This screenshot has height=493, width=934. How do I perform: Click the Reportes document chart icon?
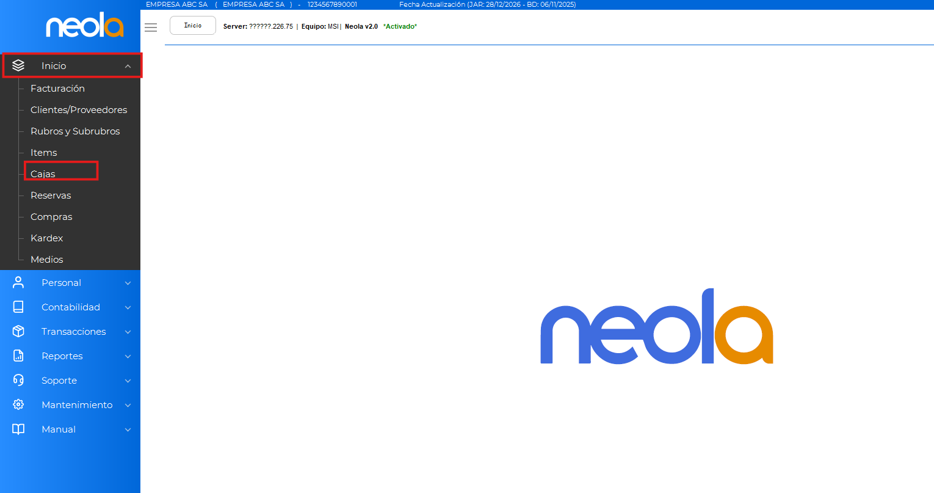[x=18, y=356]
